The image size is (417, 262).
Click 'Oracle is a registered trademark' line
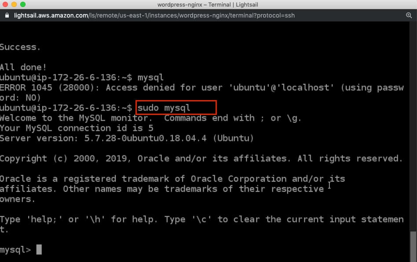(172, 179)
